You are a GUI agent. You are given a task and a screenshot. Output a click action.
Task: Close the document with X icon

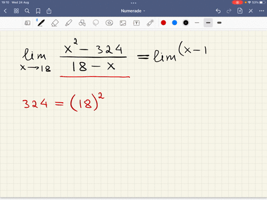[x=251, y=11]
